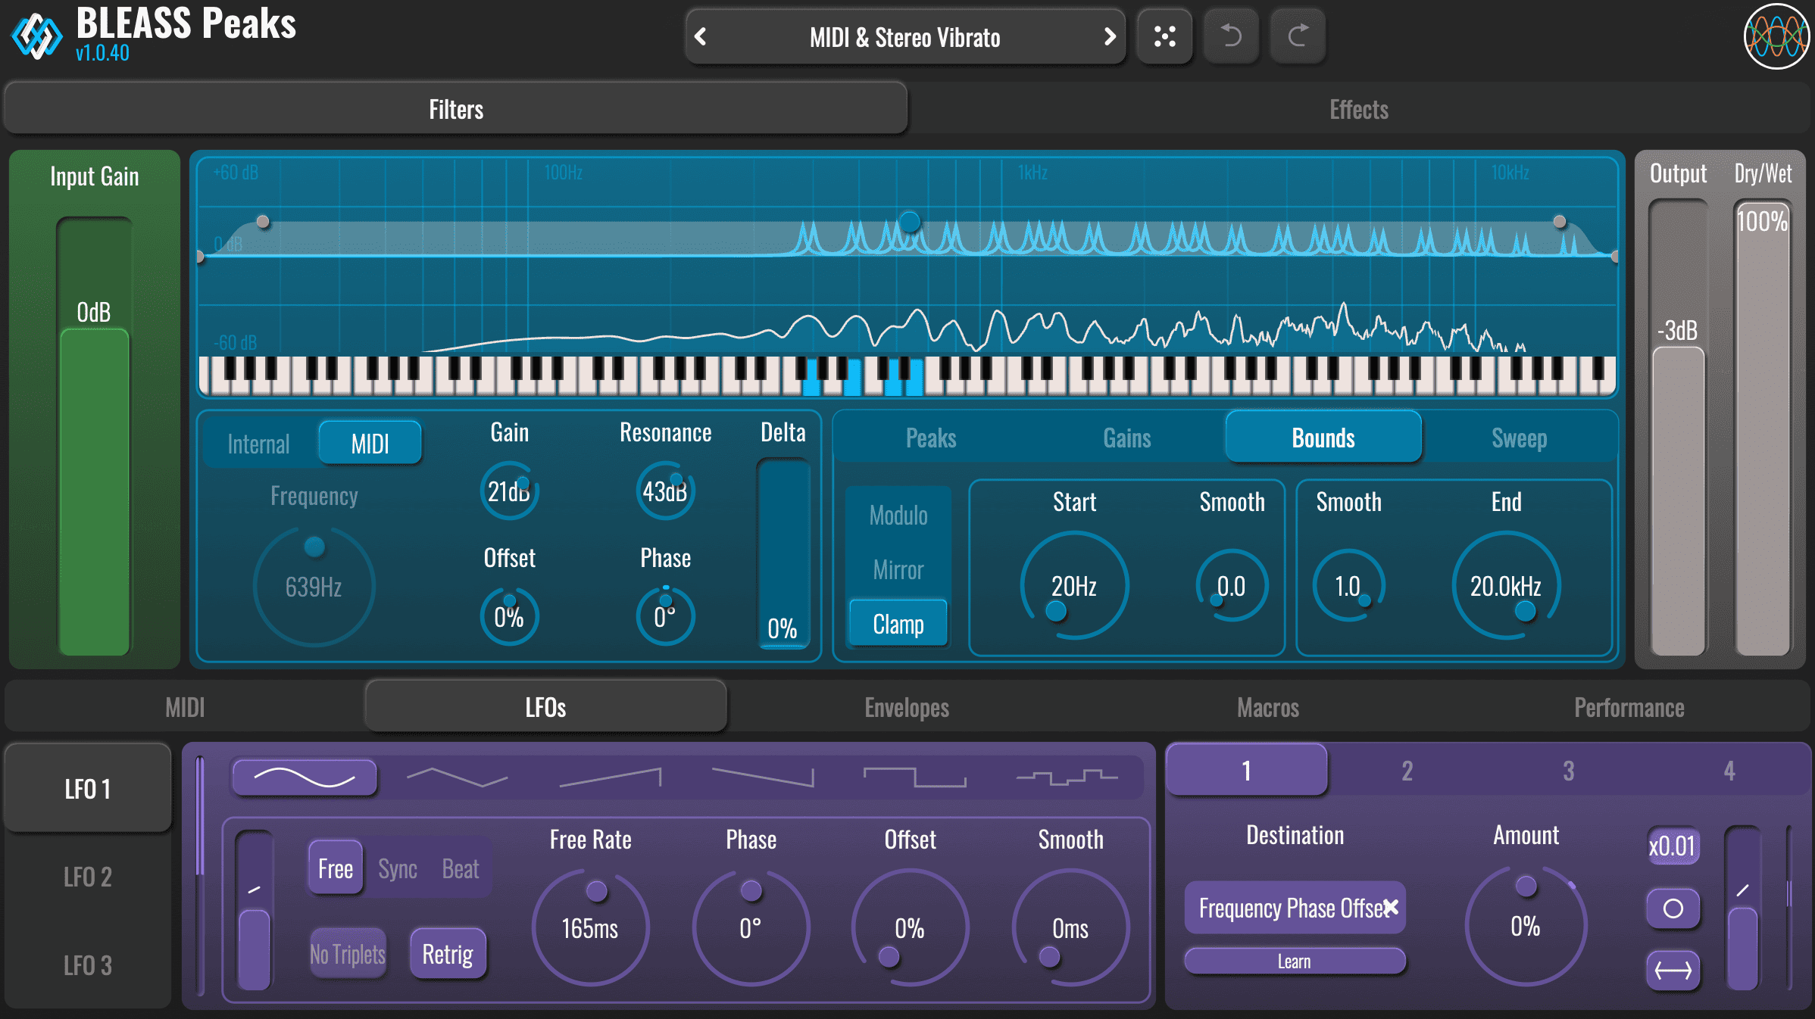Viewport: 1815px width, 1019px height.
Task: Go to the previous preset
Action: [701, 36]
